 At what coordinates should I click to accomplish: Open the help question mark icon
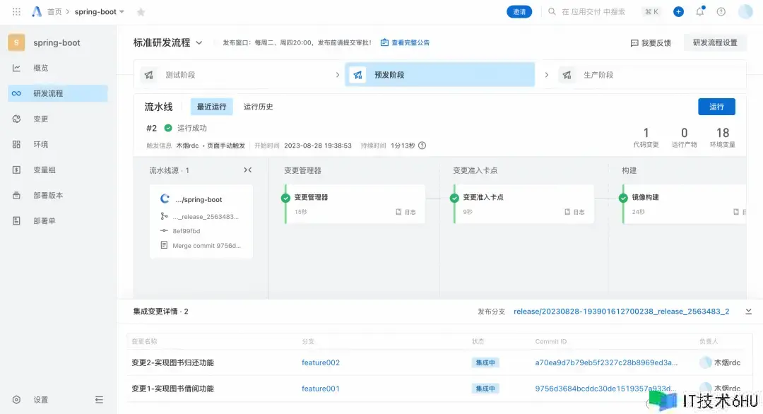pos(721,11)
